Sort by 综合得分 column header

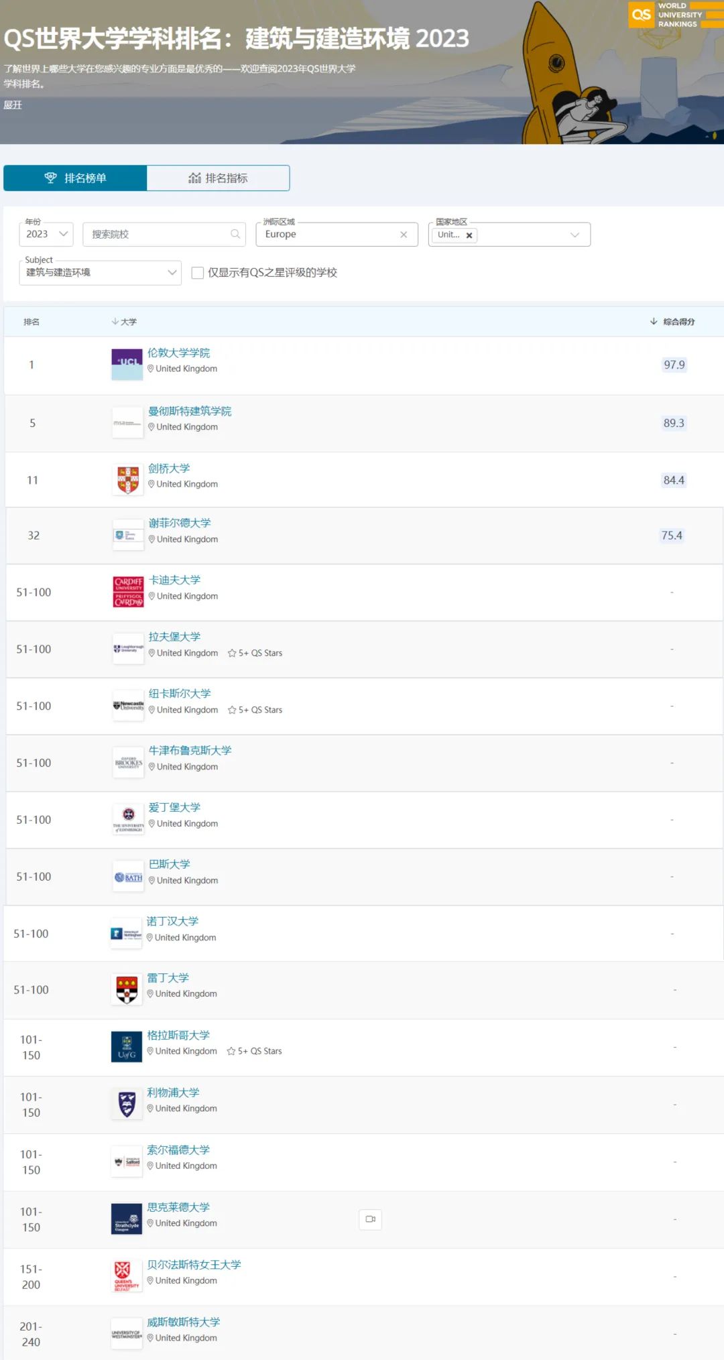[x=672, y=322]
